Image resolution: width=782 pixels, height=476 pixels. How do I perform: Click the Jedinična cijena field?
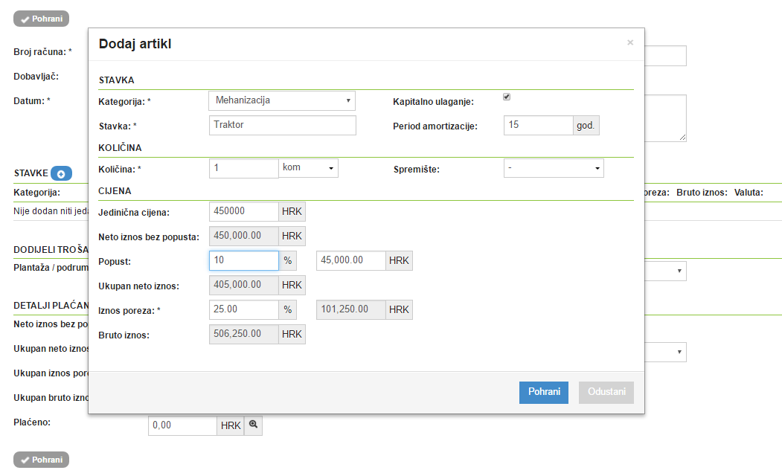coord(243,212)
